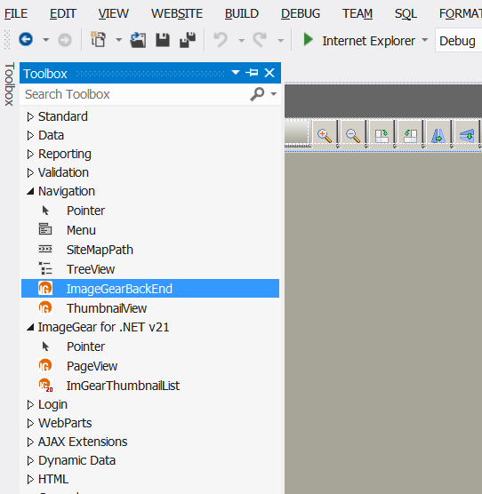Click the vertical Toolbox side tab
482x494 pixels.
tap(9, 84)
